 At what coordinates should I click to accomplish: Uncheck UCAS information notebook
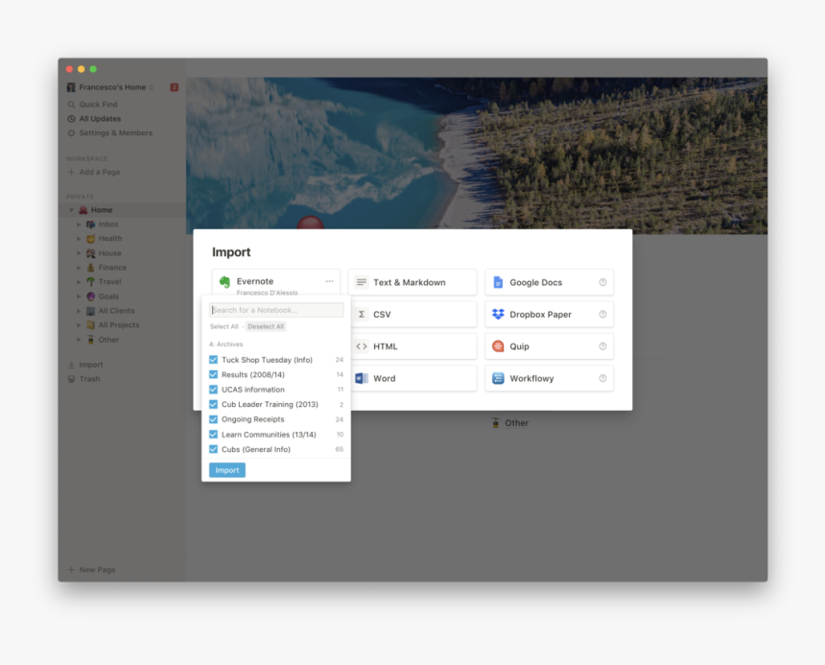click(213, 390)
